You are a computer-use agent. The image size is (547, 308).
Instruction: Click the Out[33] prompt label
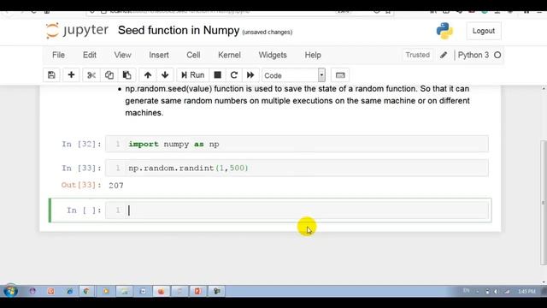81,185
